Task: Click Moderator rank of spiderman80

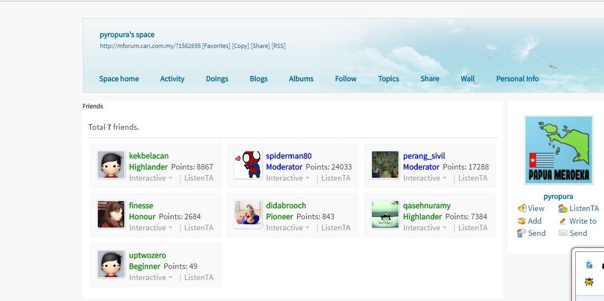Action: (x=284, y=167)
